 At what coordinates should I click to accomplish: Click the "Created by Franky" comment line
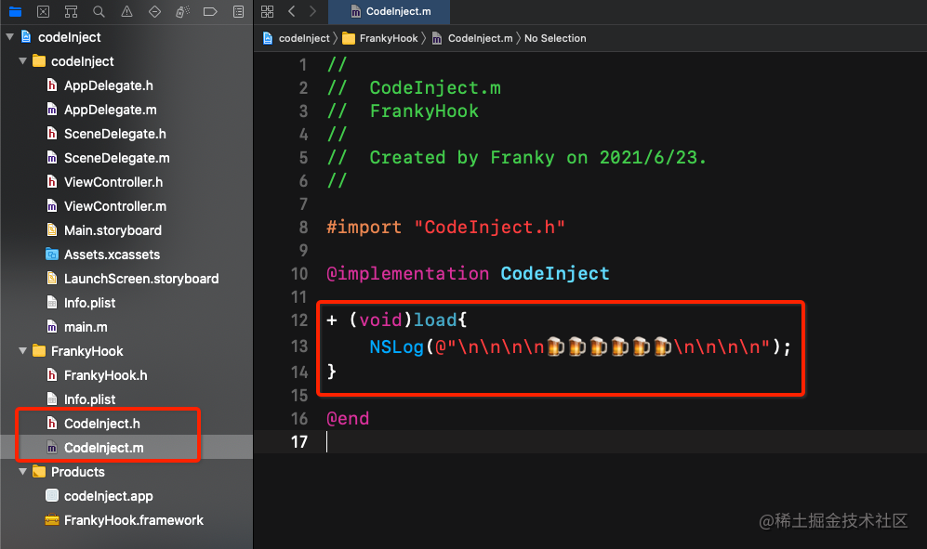pos(517,158)
